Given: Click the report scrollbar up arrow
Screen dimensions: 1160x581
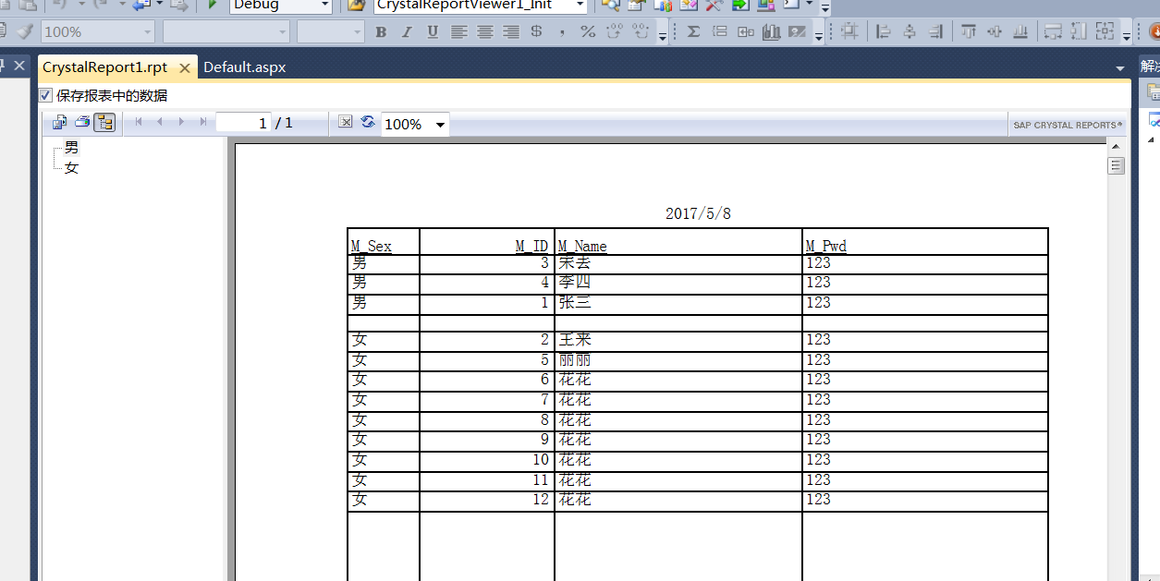Looking at the screenshot, I should tap(1116, 146).
